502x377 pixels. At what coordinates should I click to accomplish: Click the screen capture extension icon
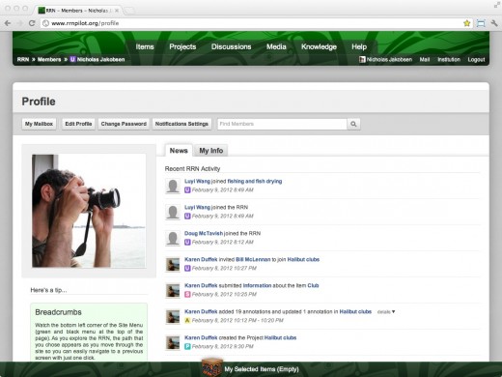[481, 23]
